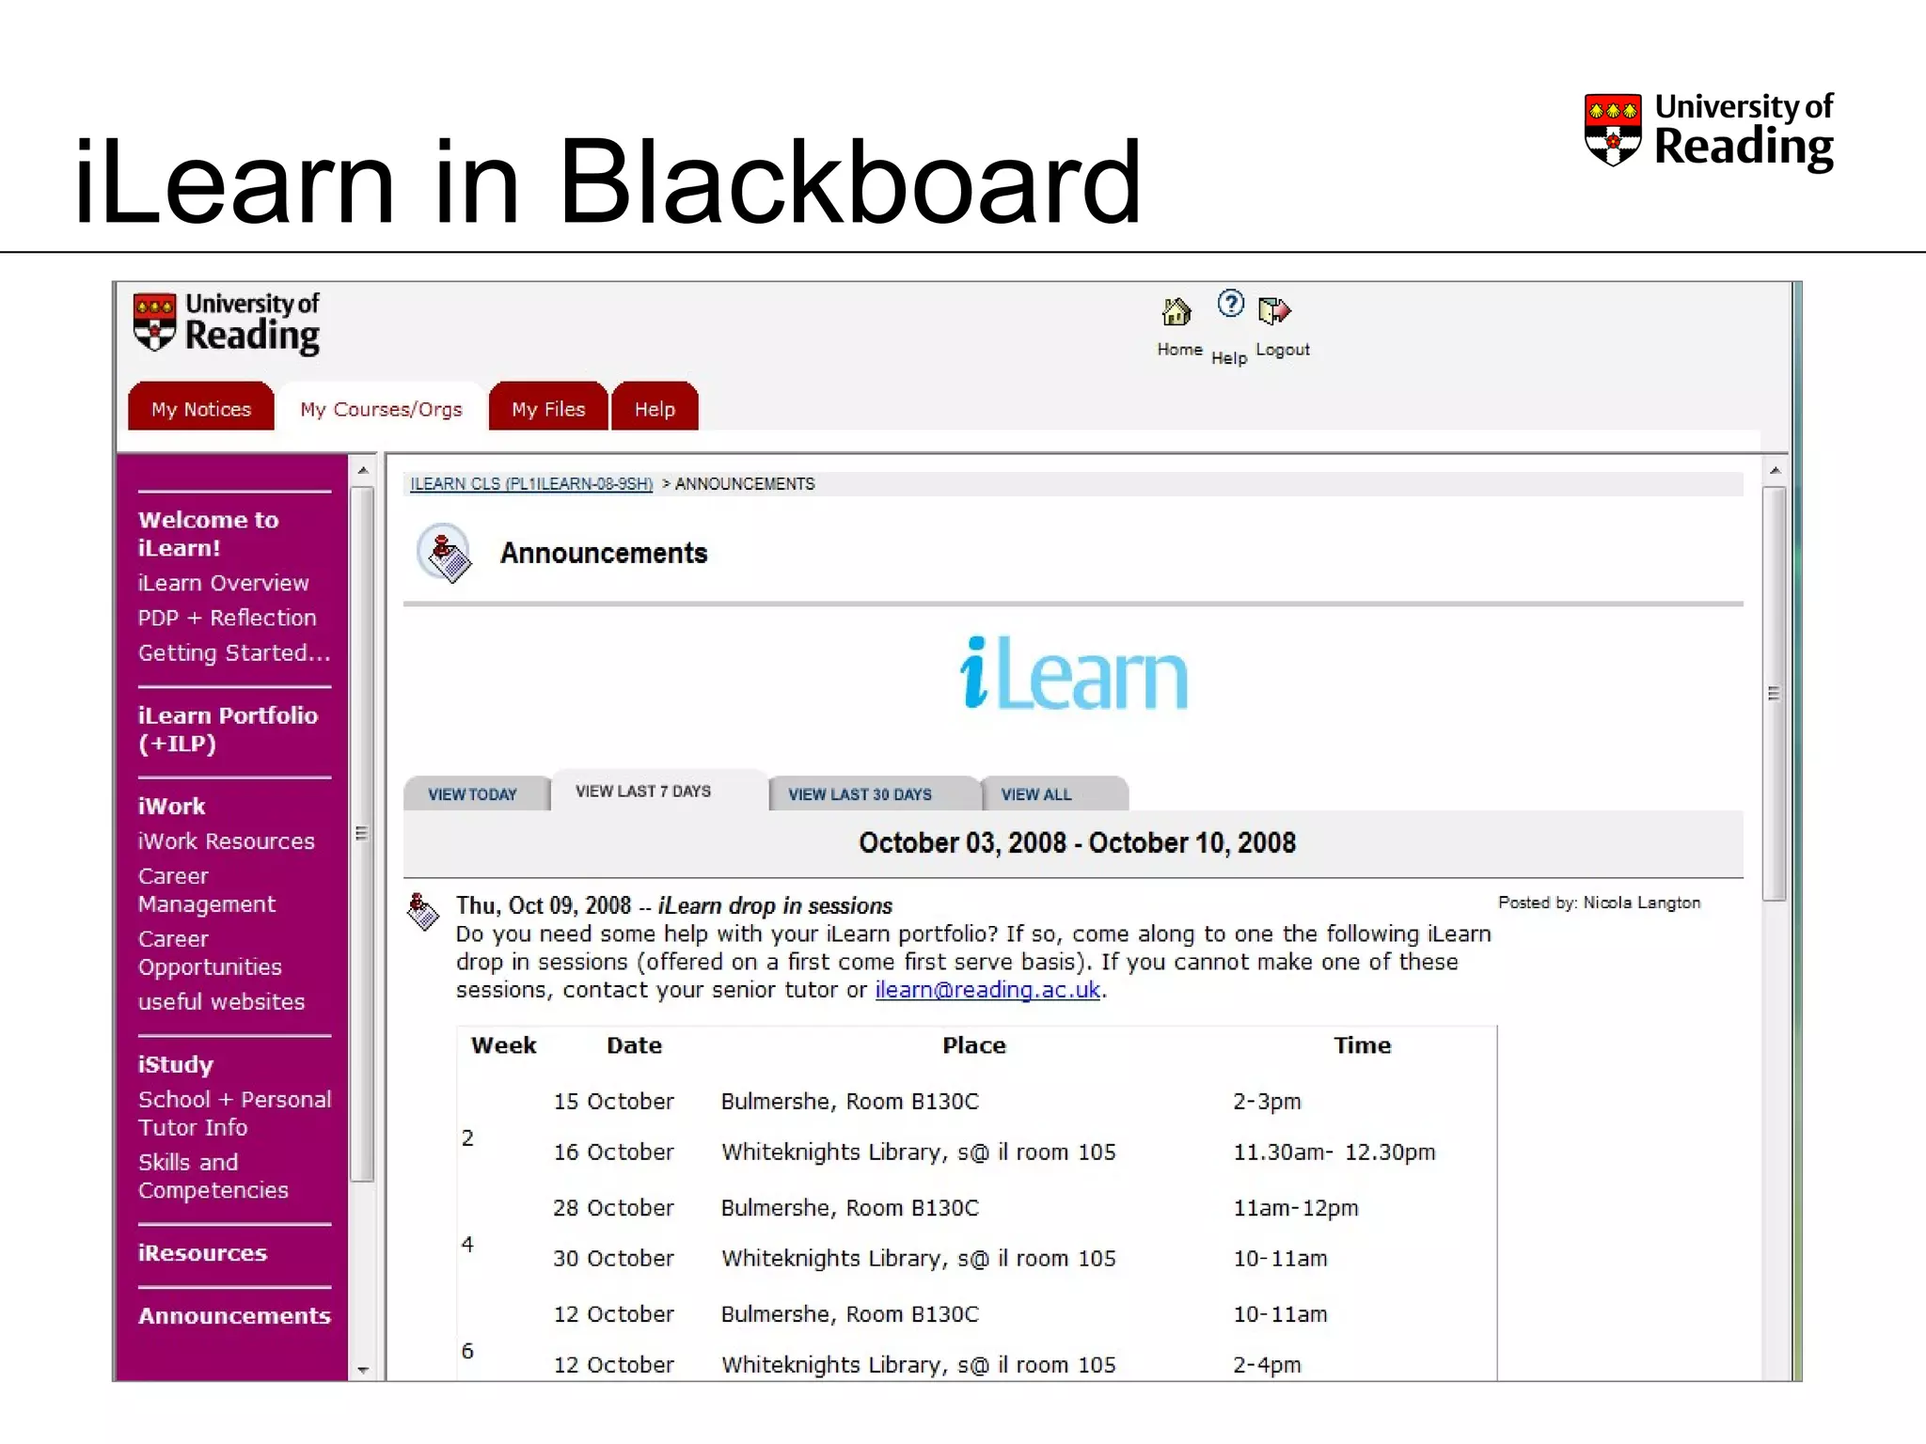Viewport: 1926px width, 1444px height.
Task: Click 'iLearn drop in sessions' announcement title
Action: coord(775,905)
